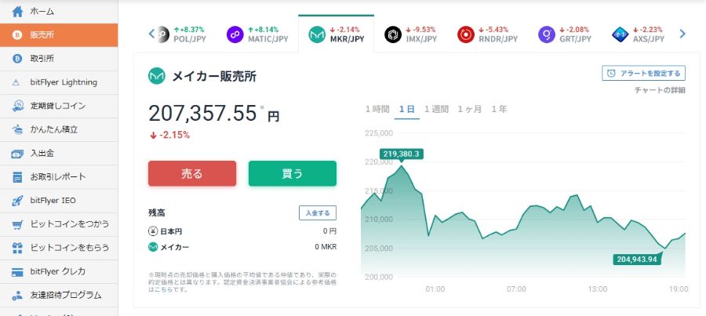Screen dimensions: 706x316
Task: Click the red 売る sell button
Action: 192,174
